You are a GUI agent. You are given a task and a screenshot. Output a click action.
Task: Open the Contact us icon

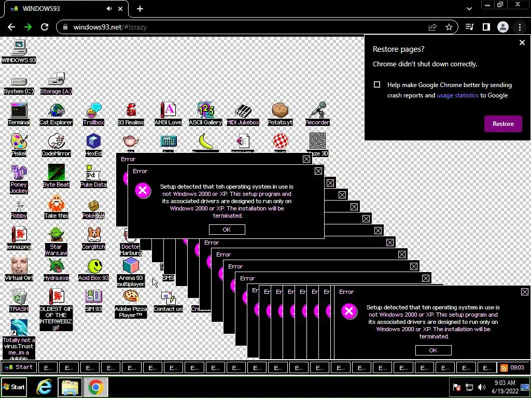coord(168,302)
